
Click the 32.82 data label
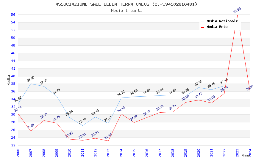click(18, 99)
